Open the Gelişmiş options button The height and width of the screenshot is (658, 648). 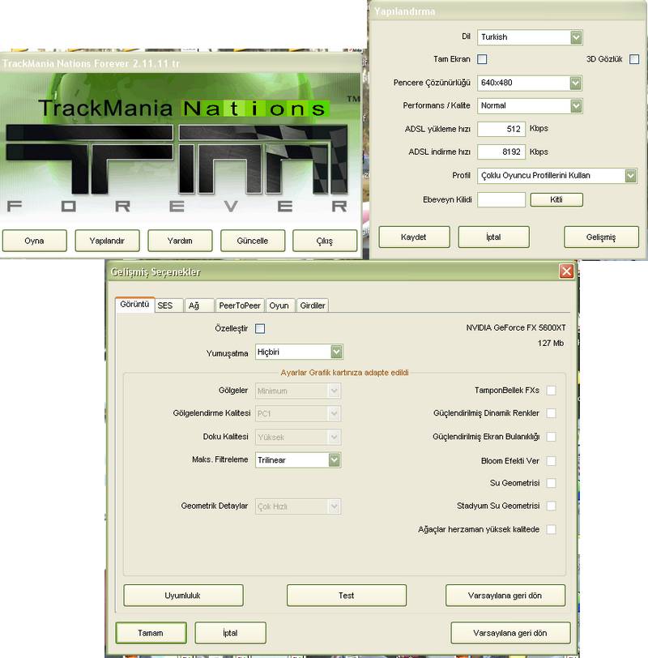pos(602,237)
